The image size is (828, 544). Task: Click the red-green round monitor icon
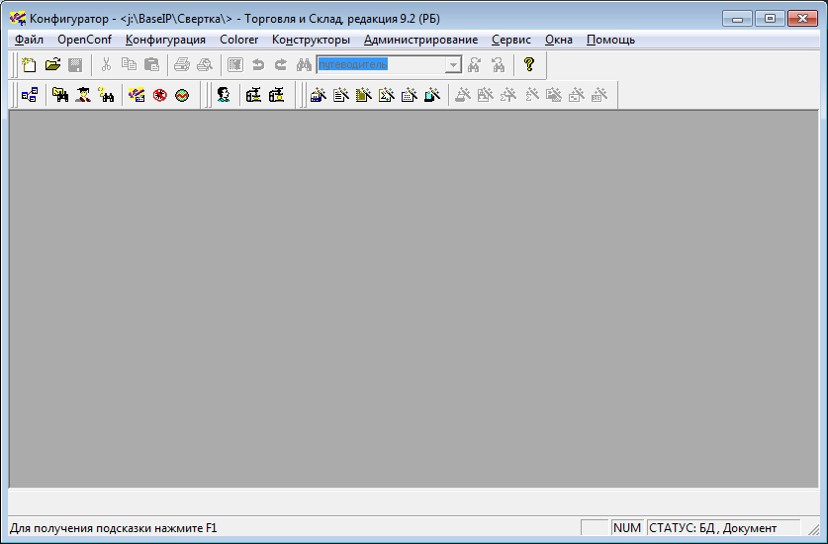(x=181, y=95)
